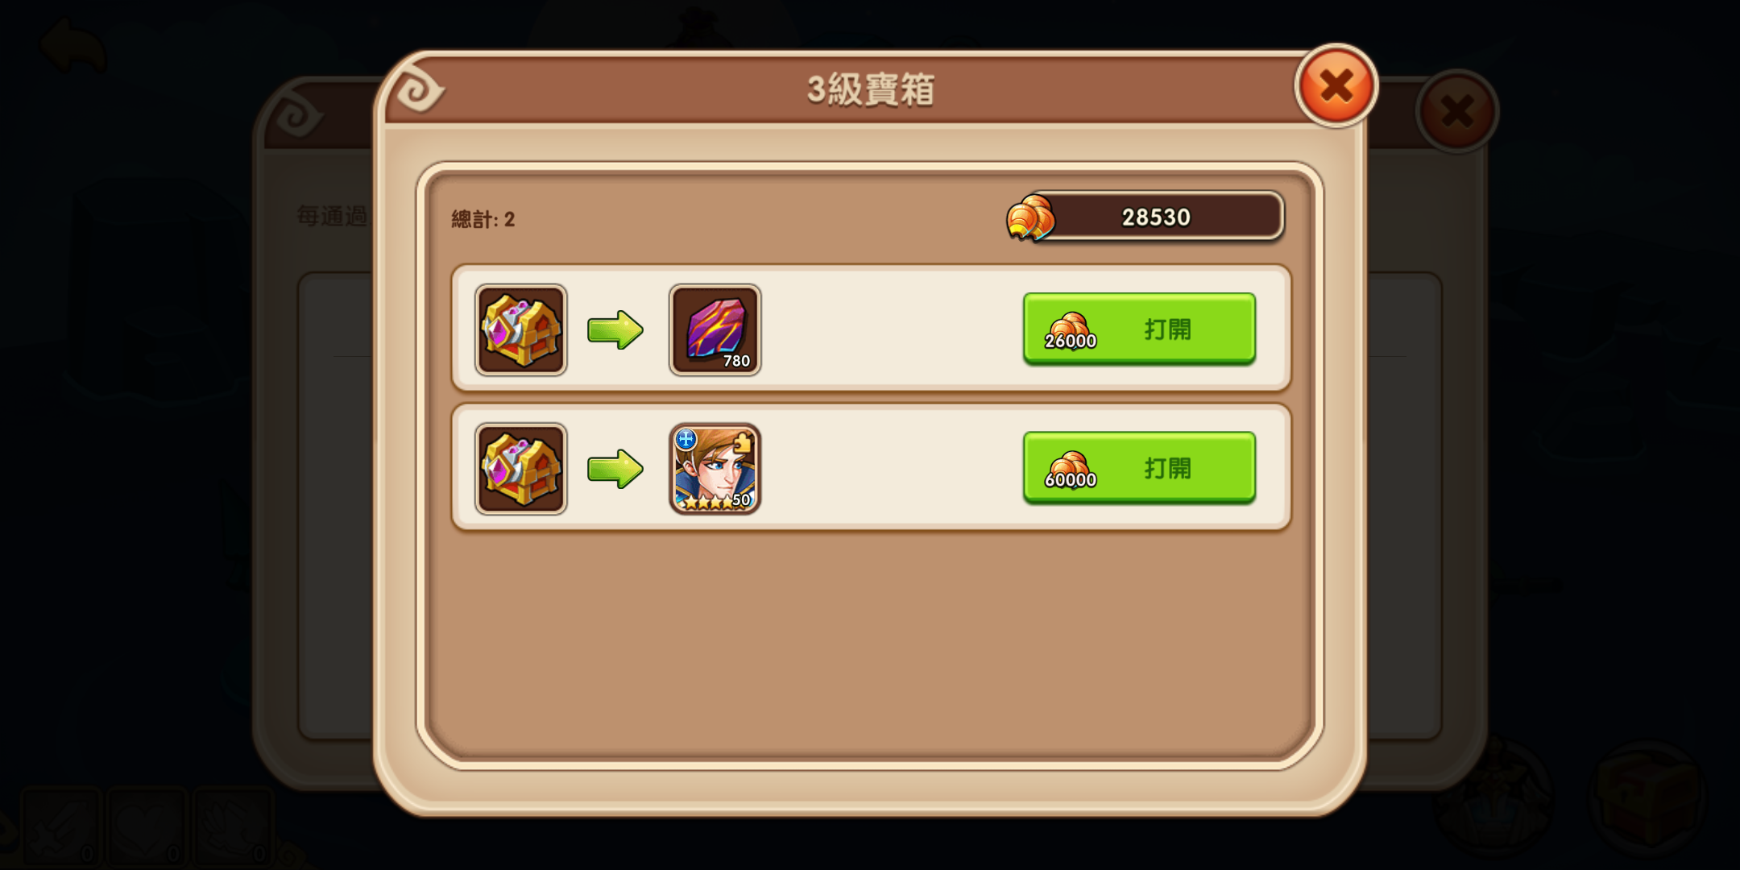Select the second treasure chest icon
The height and width of the screenshot is (870, 1740).
[521, 469]
